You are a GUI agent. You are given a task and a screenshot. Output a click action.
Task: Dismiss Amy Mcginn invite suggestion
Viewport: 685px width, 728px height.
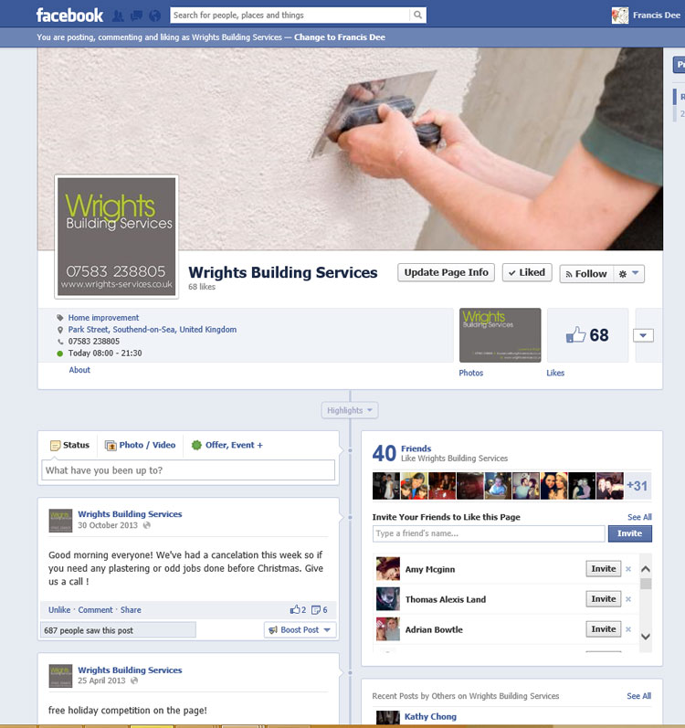click(x=628, y=569)
